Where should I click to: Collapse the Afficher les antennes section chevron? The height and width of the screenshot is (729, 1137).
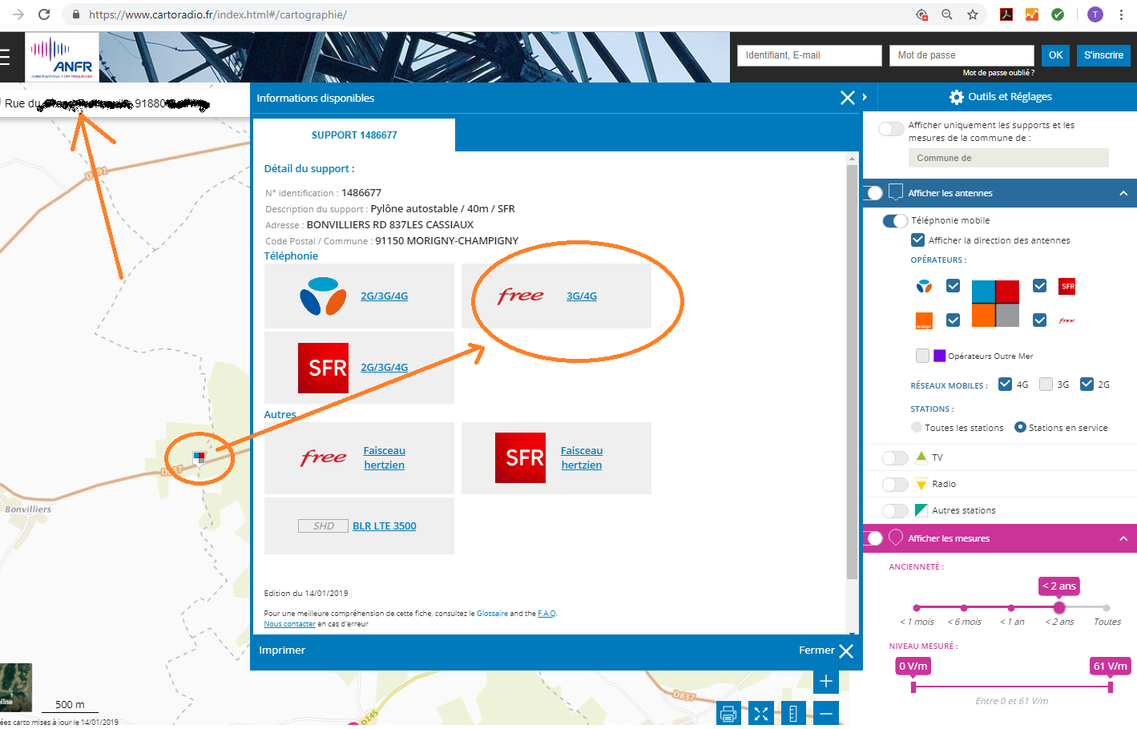tap(1123, 193)
